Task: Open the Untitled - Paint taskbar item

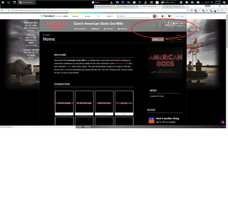Action: click(168, 2)
